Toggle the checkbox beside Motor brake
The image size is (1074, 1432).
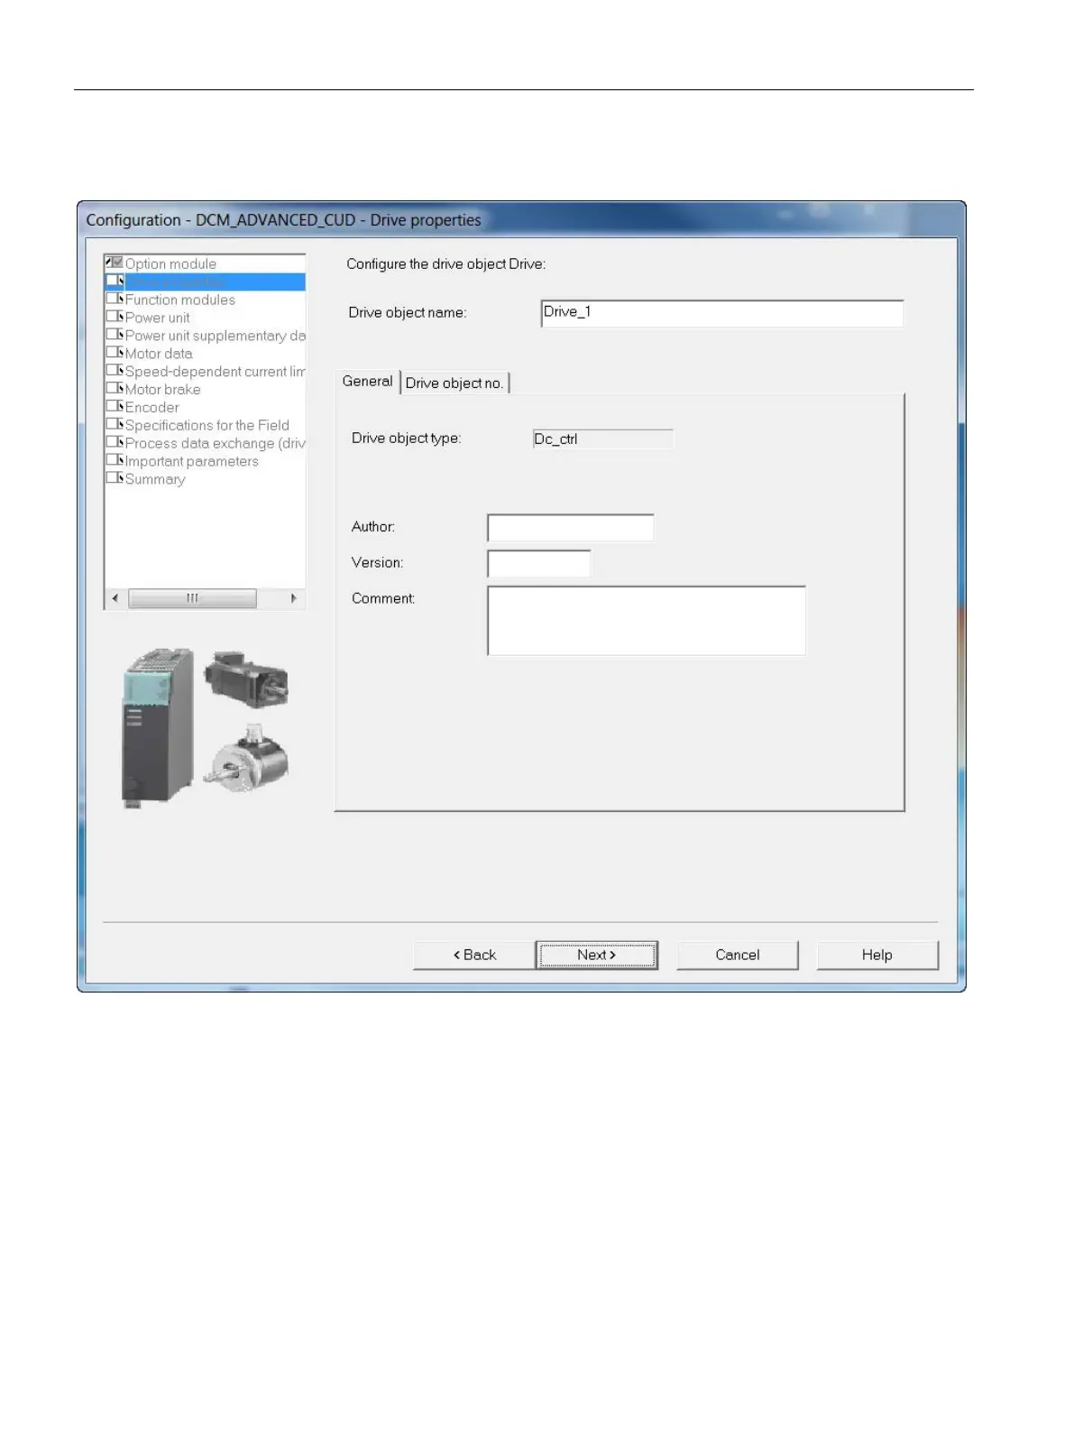pos(115,389)
